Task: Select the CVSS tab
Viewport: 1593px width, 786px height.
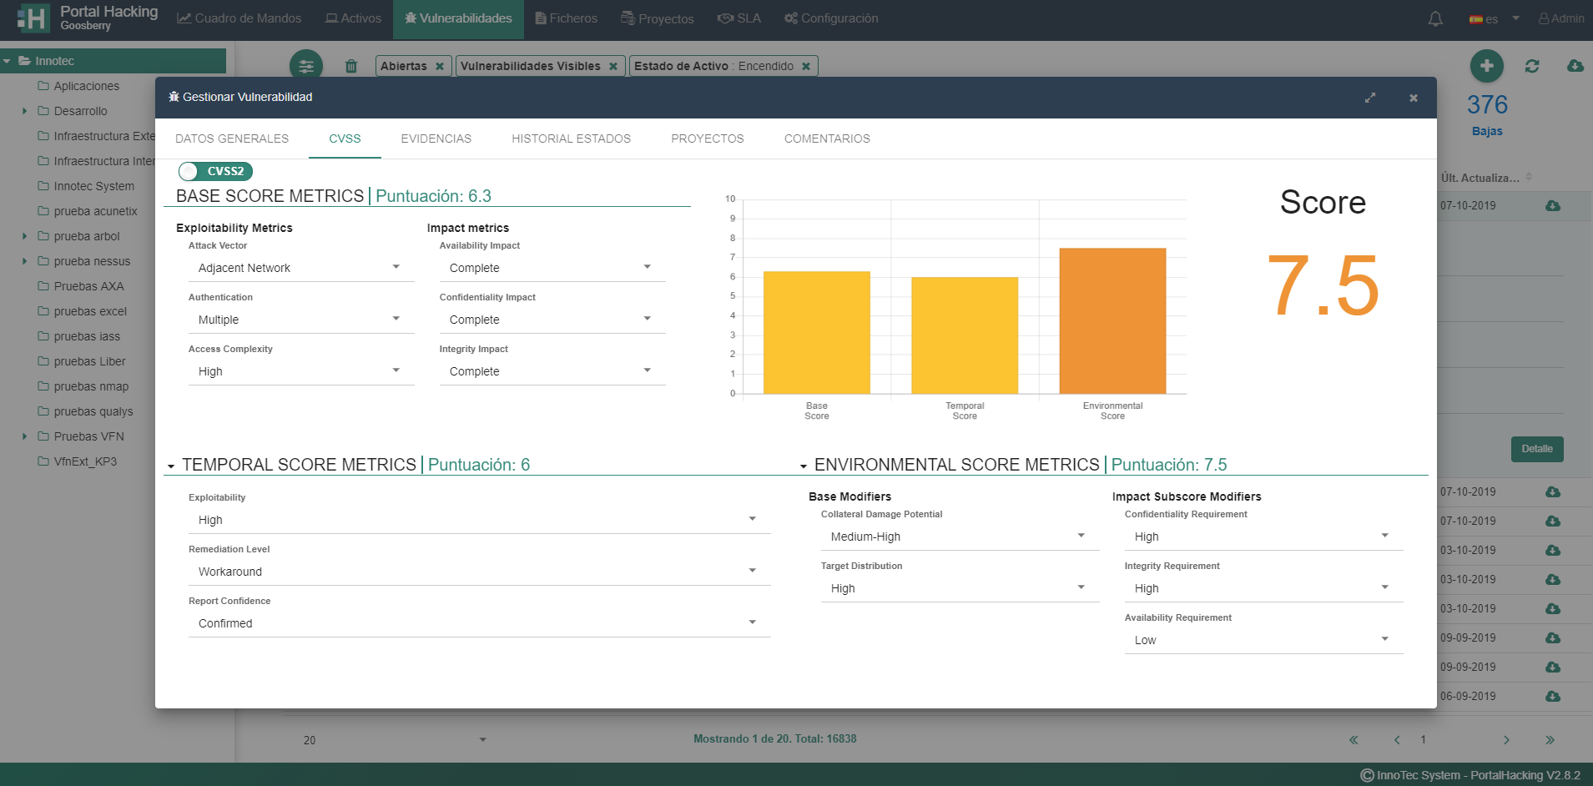Action: [x=345, y=139]
